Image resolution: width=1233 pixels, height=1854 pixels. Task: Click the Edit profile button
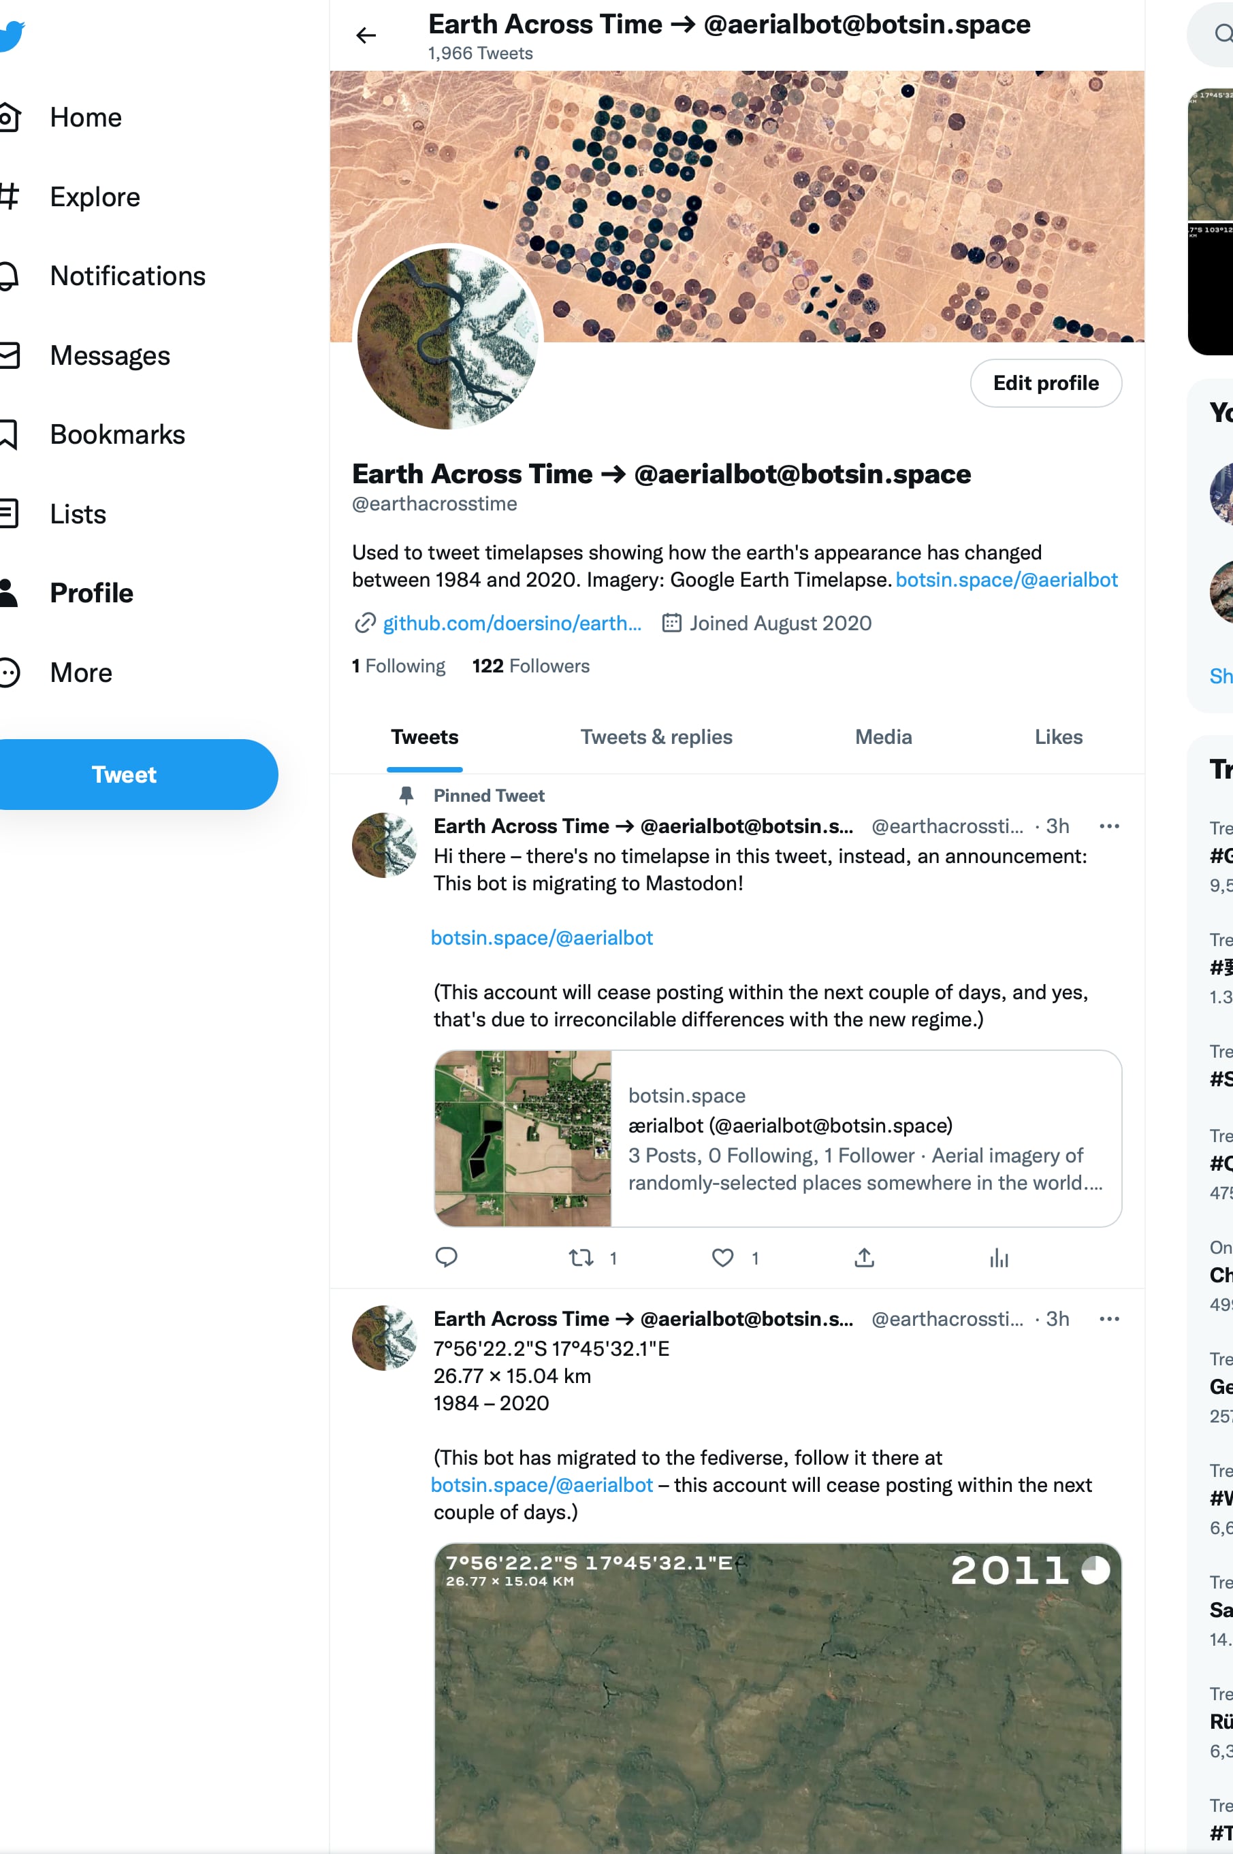[x=1045, y=383]
